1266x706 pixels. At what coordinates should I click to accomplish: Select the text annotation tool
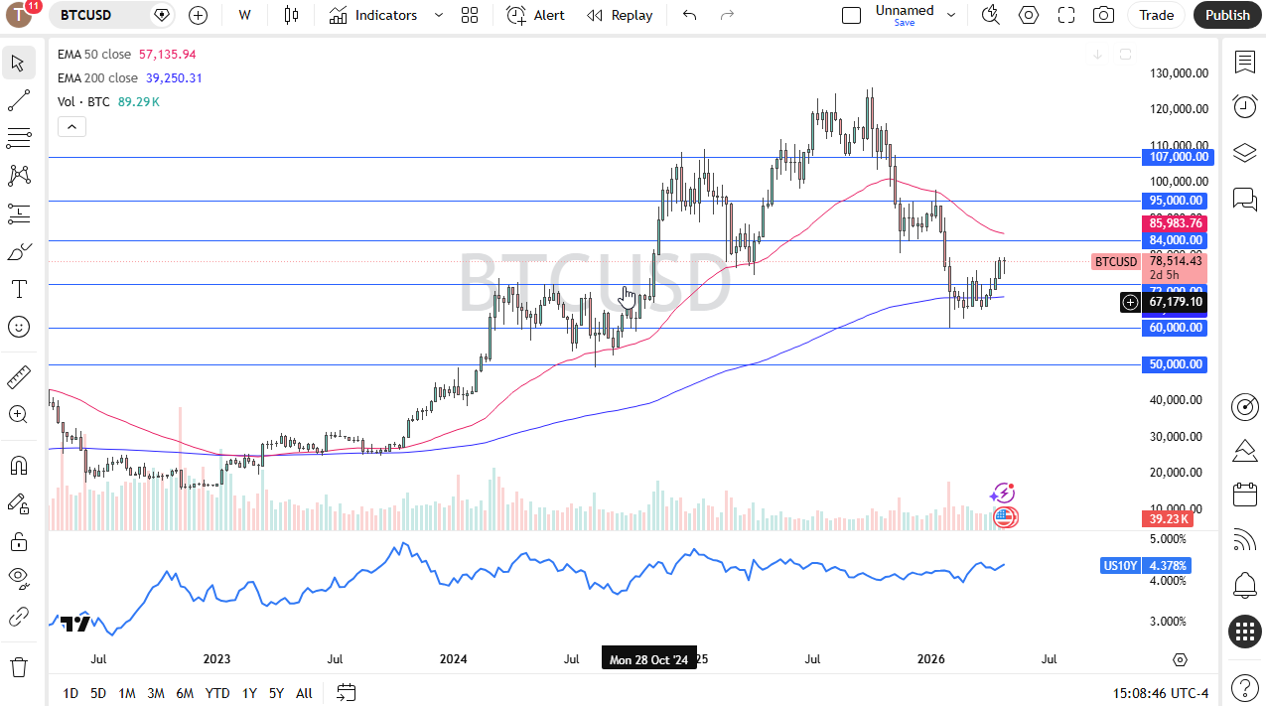coord(18,289)
